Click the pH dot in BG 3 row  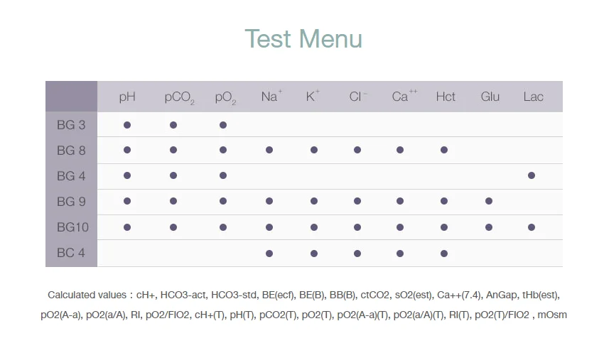(x=127, y=125)
